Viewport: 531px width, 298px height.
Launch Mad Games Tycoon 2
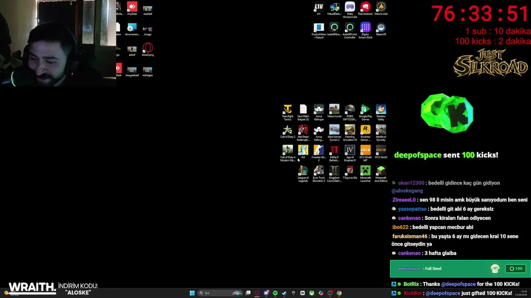[x=334, y=133]
